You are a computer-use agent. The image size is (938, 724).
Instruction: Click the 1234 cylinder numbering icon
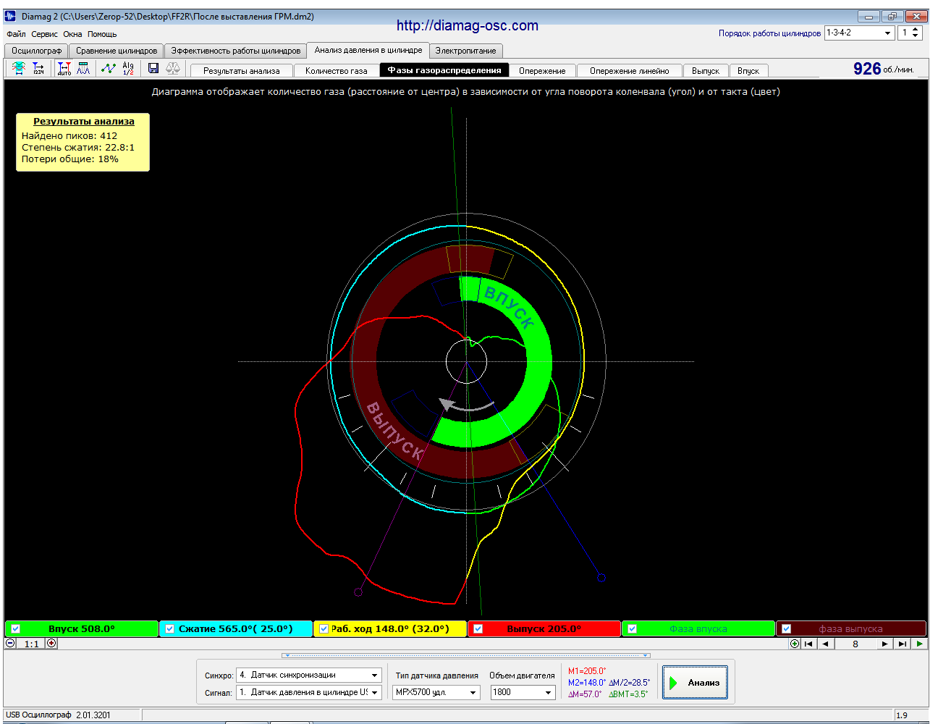pos(38,68)
